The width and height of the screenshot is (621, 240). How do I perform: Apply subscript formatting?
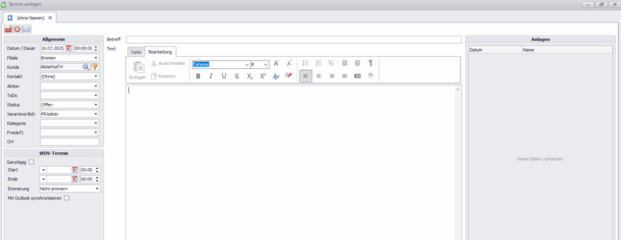click(249, 76)
